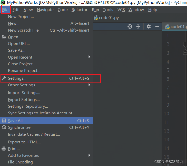Viewport: 187px width, 166px height.
Task: Open the Window menu
Action: click(x=136, y=10)
